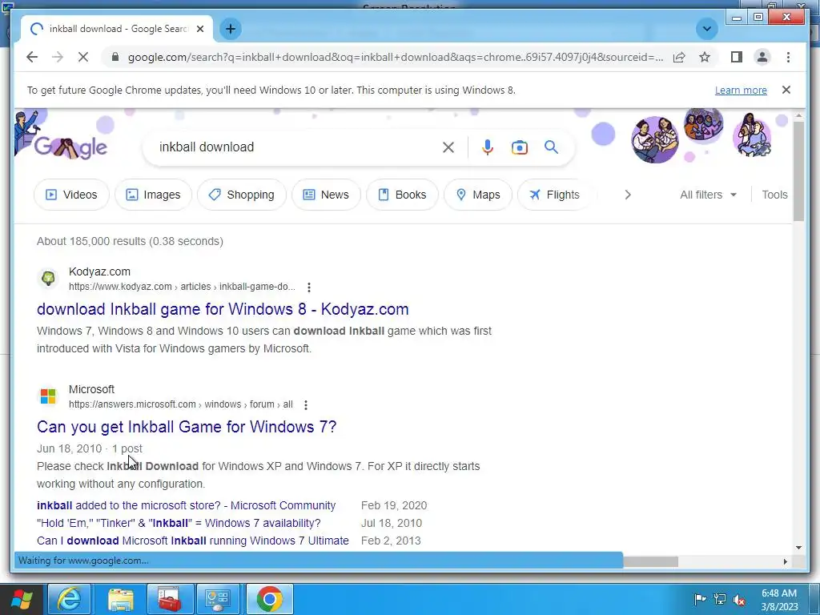Click the horizontal scrollbar right arrow

(785, 561)
